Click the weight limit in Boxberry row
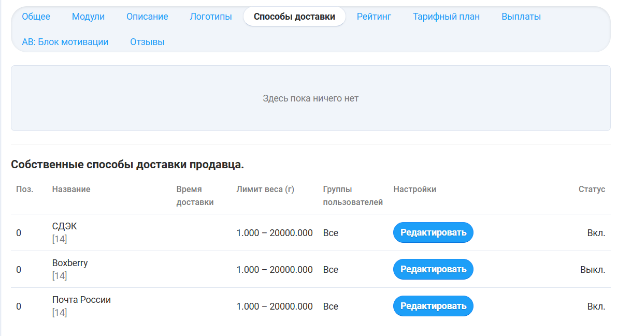The height and width of the screenshot is (336, 617). pos(275,270)
